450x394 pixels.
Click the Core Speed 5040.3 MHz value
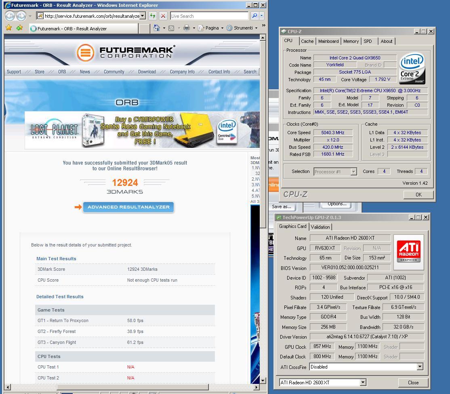[x=332, y=133]
